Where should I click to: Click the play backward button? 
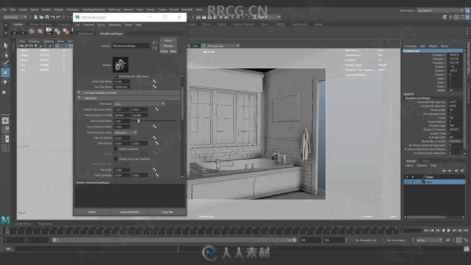(444, 230)
